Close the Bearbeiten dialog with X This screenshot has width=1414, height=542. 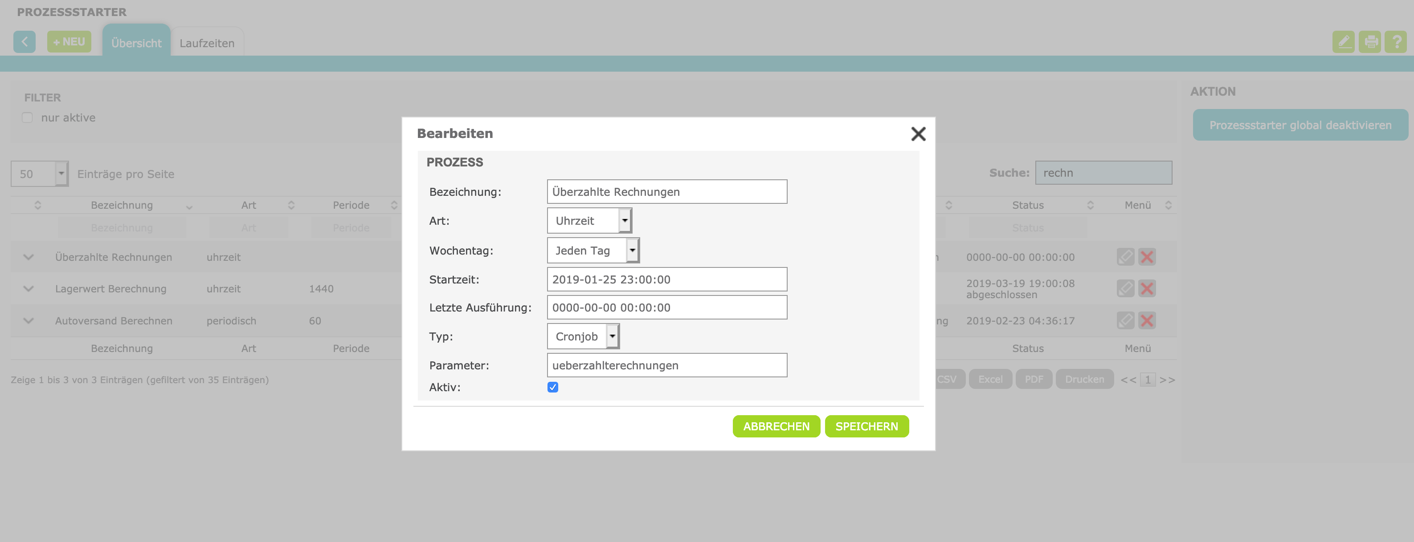coord(918,133)
